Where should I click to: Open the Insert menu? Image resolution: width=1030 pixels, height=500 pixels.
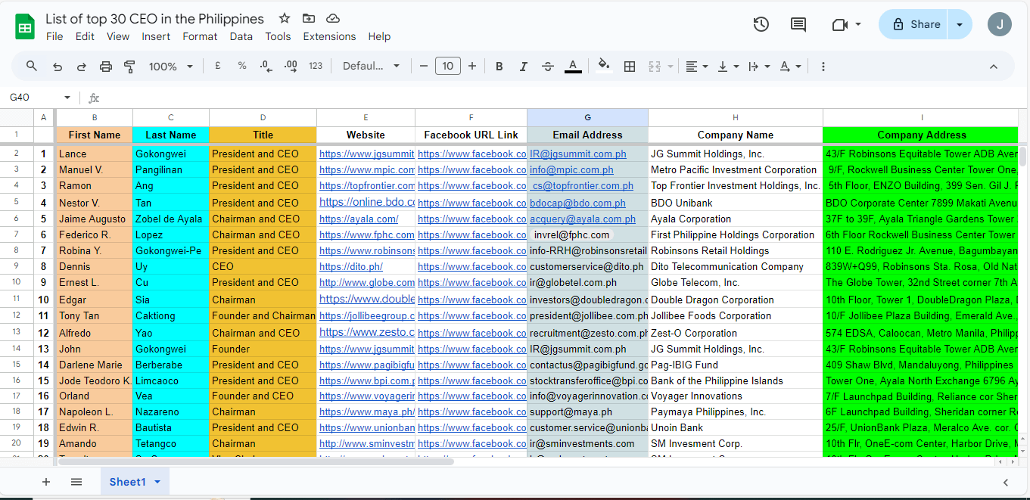[156, 36]
